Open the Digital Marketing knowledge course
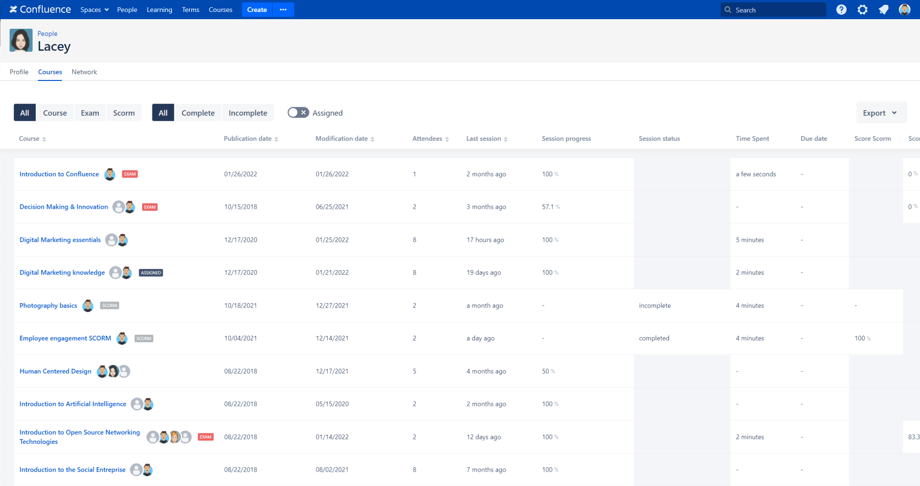The width and height of the screenshot is (920, 486). coord(62,272)
